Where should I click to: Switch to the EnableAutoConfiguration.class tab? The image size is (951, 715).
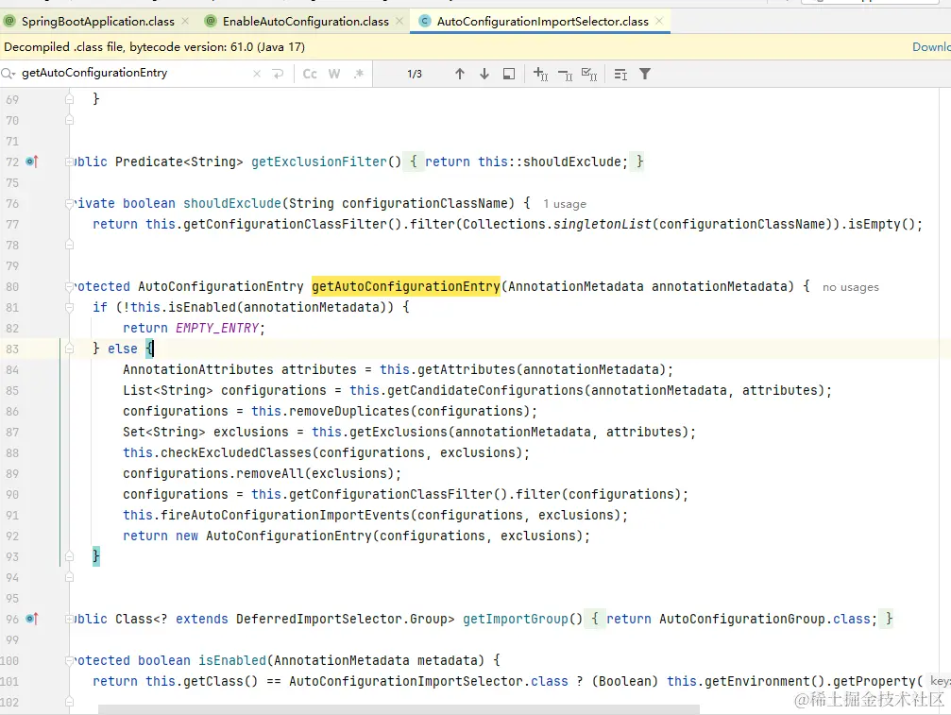pos(306,21)
